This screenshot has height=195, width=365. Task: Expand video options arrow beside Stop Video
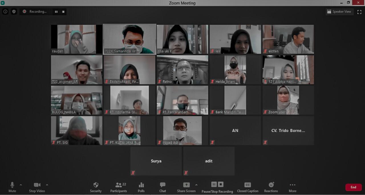(x=47, y=185)
